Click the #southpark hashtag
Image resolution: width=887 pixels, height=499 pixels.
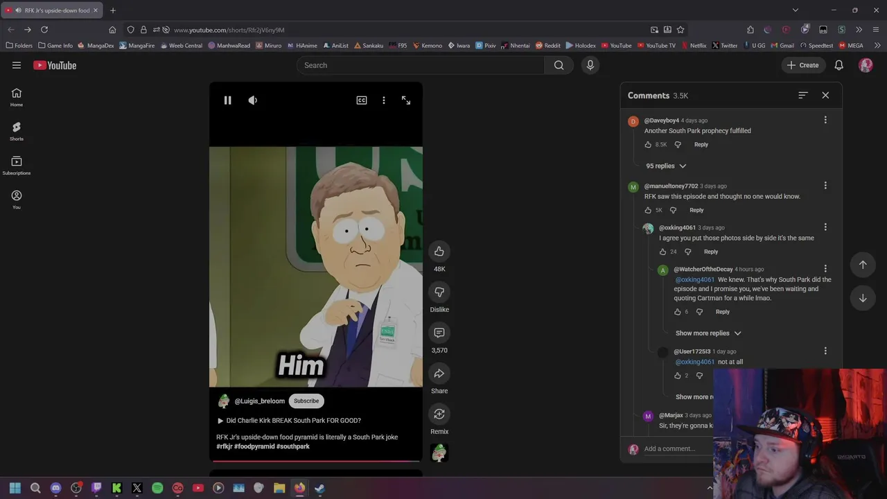coord(293,446)
